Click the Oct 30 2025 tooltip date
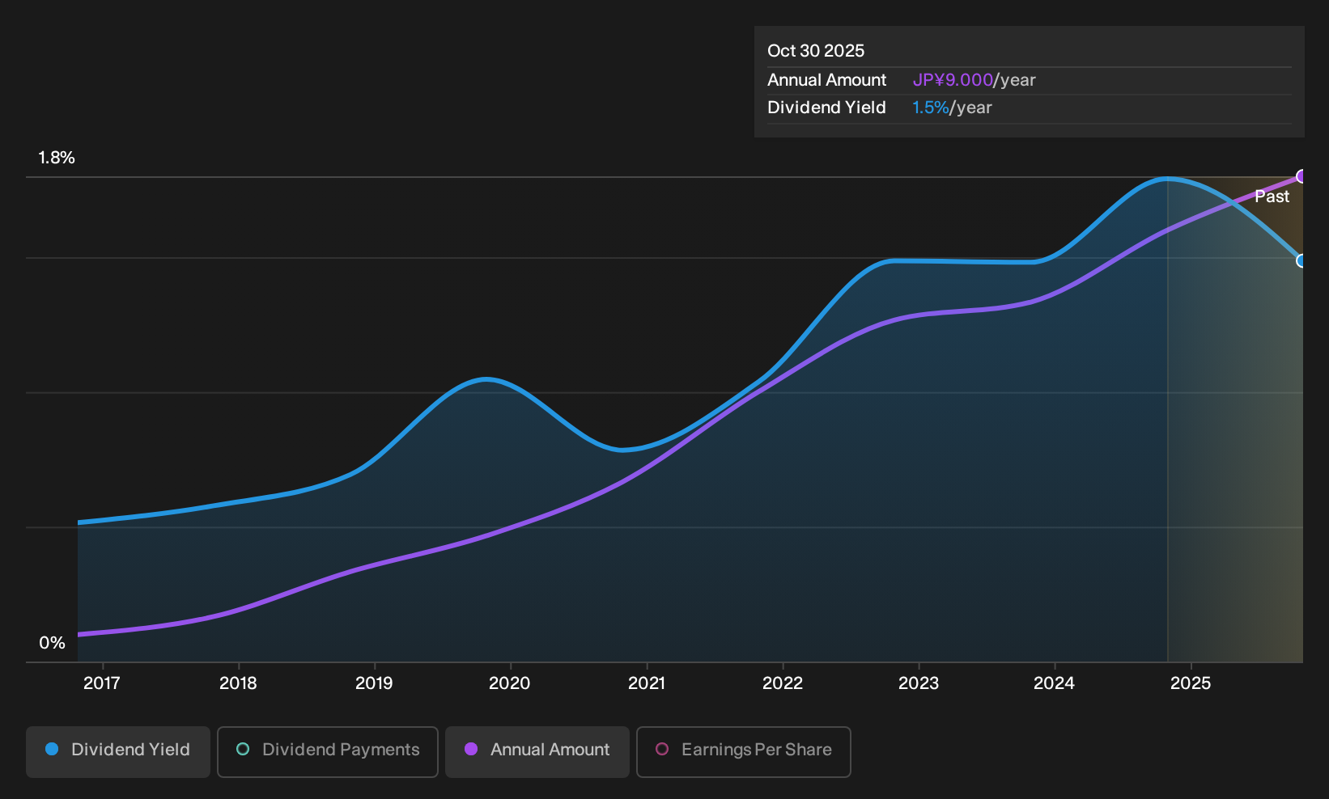This screenshot has width=1329, height=799. [x=816, y=51]
